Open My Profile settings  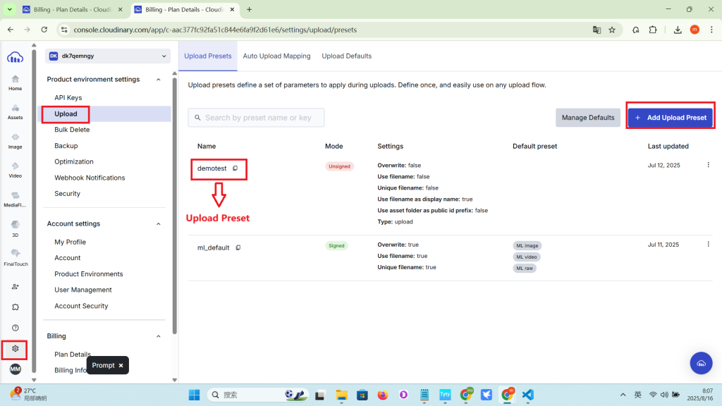click(70, 242)
